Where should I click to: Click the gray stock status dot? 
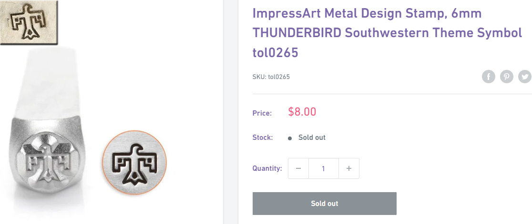click(290, 138)
